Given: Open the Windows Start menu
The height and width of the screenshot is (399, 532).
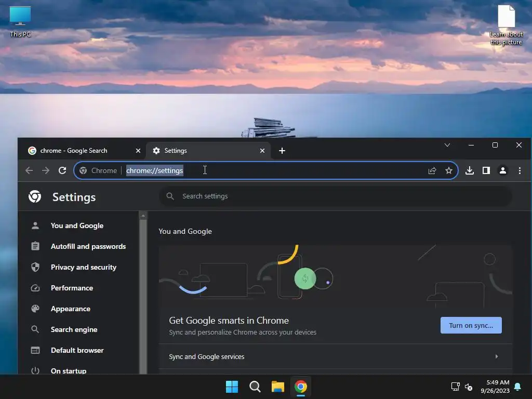Looking at the screenshot, I should (x=232, y=387).
